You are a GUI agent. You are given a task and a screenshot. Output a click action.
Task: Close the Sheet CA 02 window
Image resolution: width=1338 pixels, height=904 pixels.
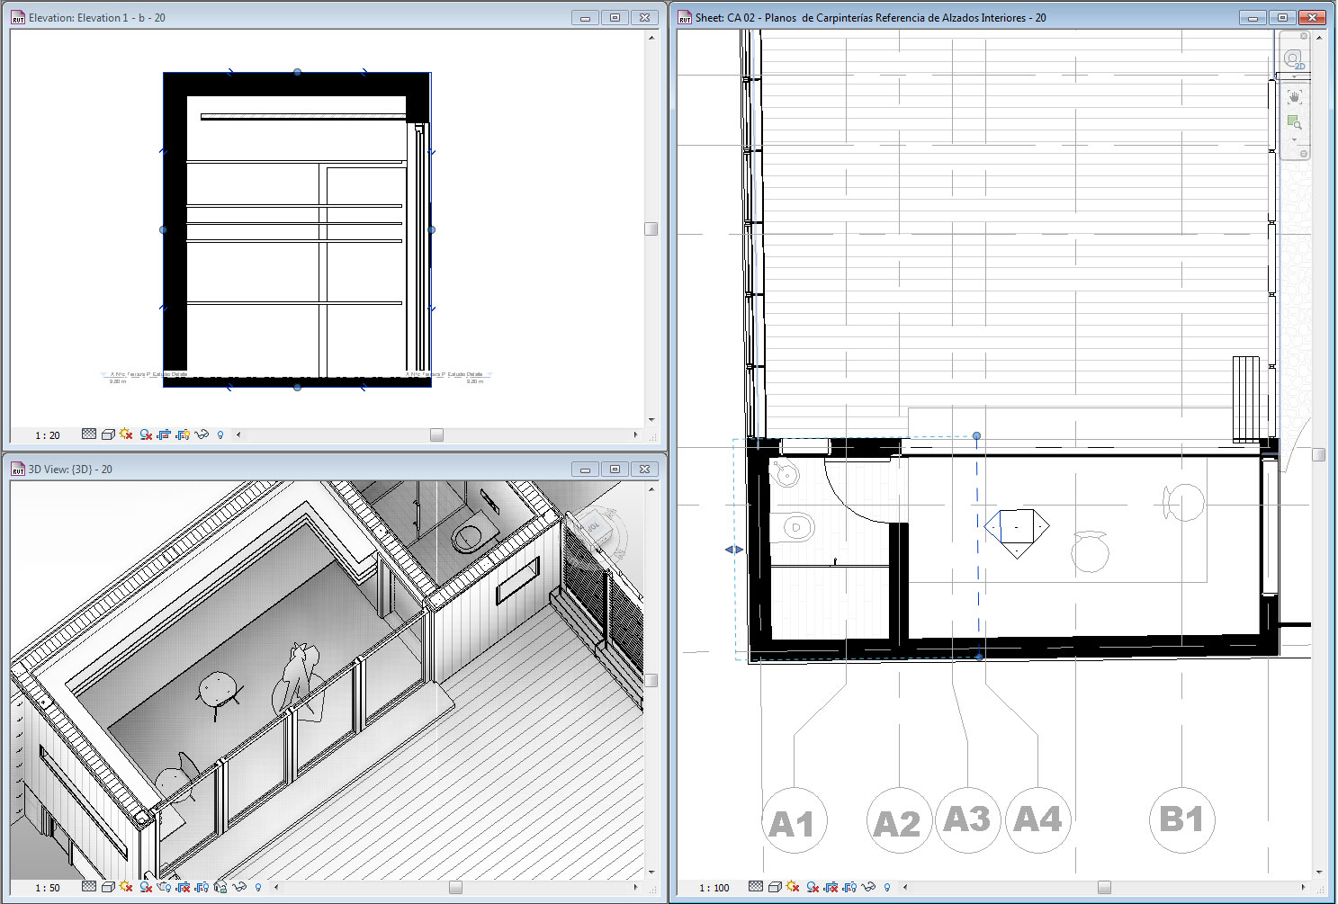coord(1313,18)
